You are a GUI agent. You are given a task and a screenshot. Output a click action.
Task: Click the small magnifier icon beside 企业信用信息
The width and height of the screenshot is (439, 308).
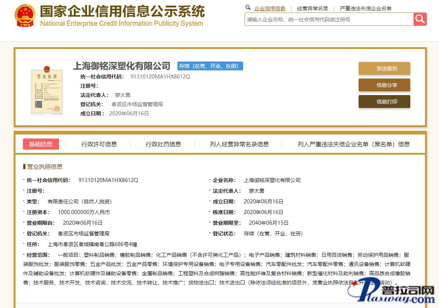(x=248, y=8)
